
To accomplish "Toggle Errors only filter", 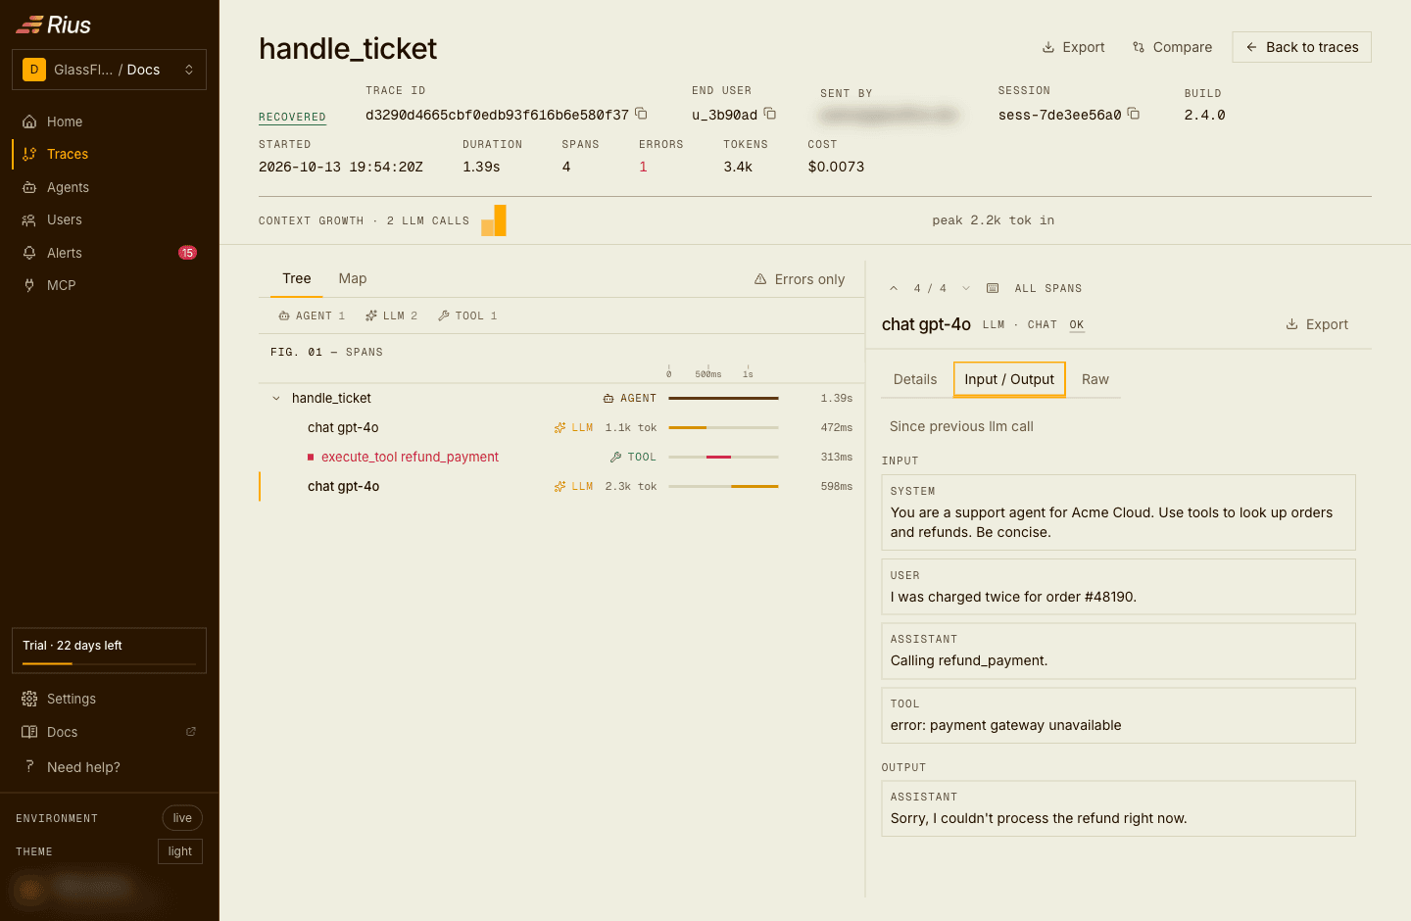I will pos(800,279).
